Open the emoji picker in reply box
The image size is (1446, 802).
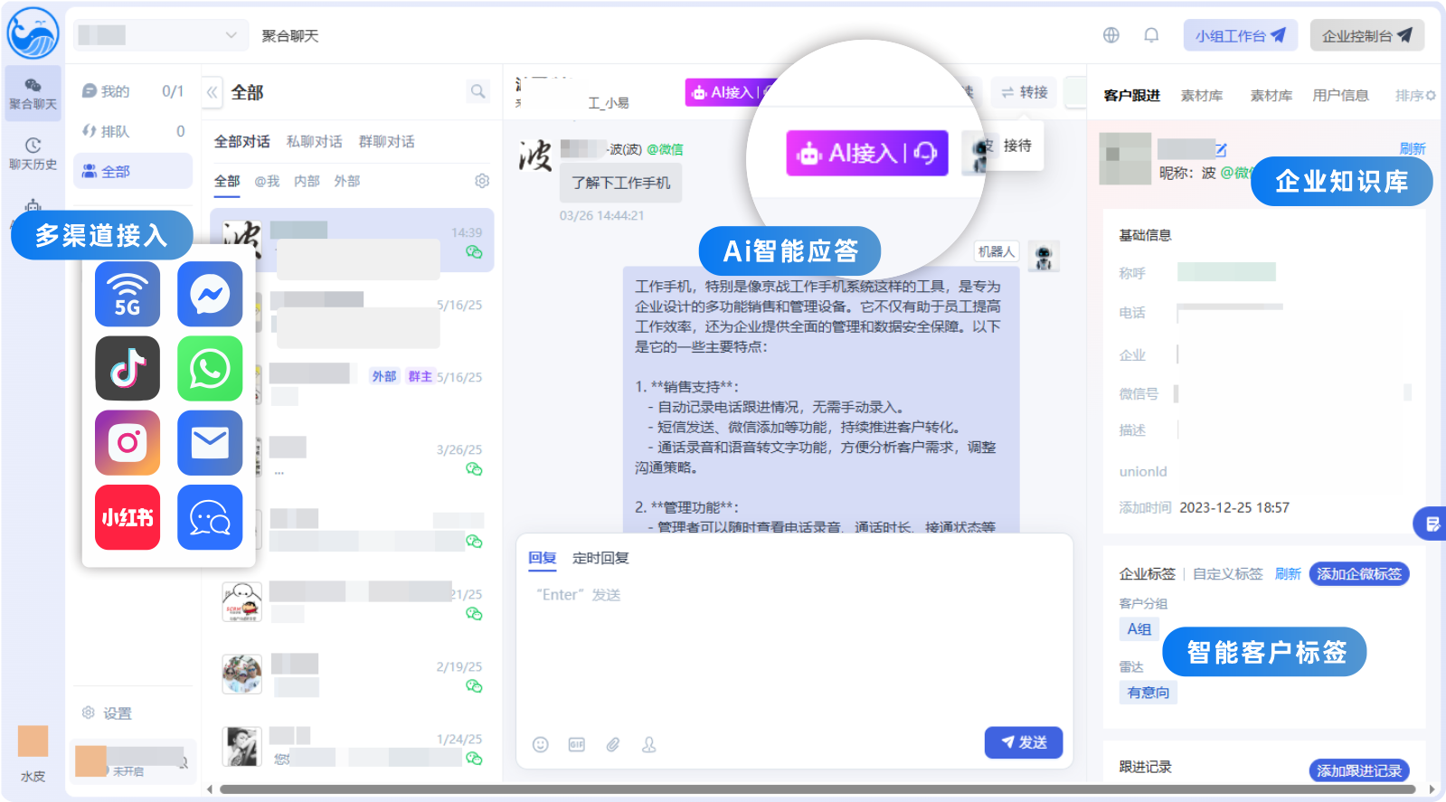click(540, 744)
